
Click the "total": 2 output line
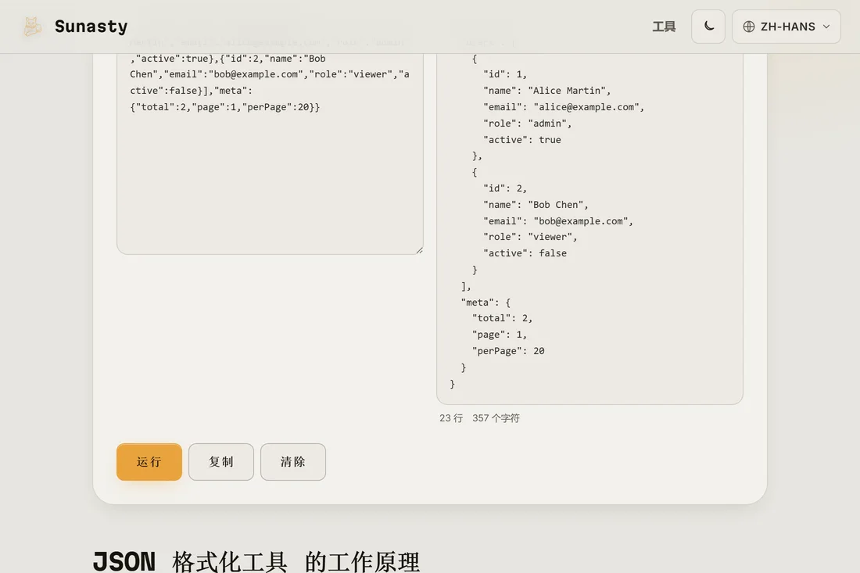pos(503,318)
